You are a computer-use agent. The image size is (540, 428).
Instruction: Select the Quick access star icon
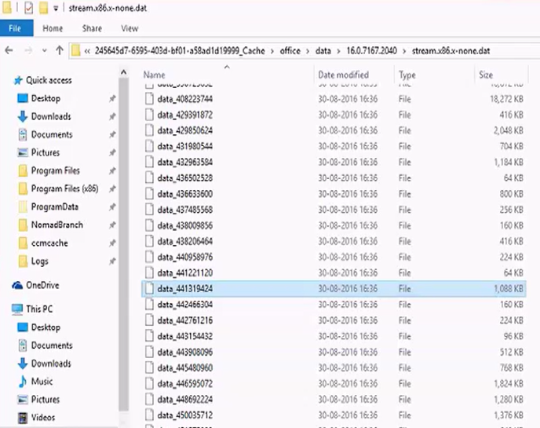[x=17, y=80]
